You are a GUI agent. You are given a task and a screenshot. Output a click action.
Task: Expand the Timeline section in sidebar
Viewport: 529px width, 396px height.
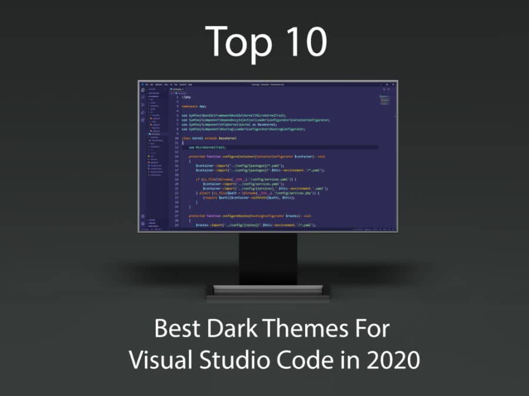tap(152, 223)
